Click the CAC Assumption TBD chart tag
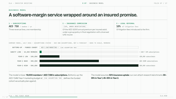 [x=68, y=48]
